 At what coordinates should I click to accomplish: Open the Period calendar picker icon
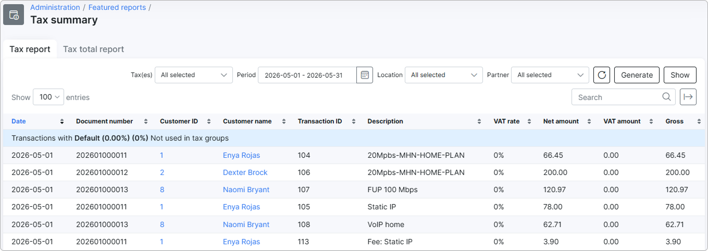point(365,75)
